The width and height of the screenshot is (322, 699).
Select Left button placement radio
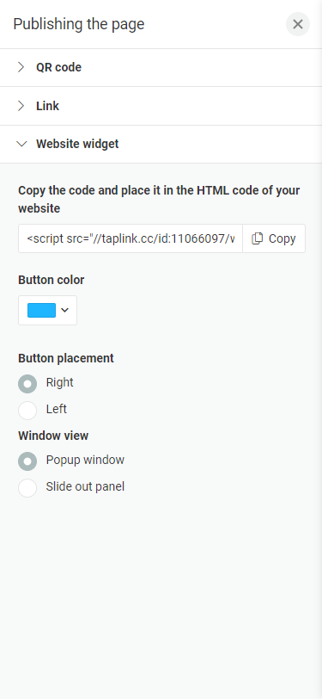(x=27, y=410)
